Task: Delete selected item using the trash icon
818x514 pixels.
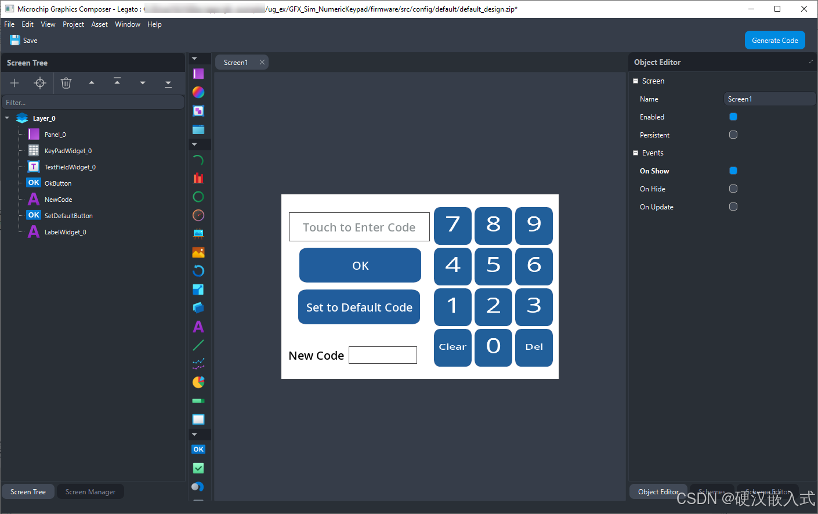Action: 66,83
